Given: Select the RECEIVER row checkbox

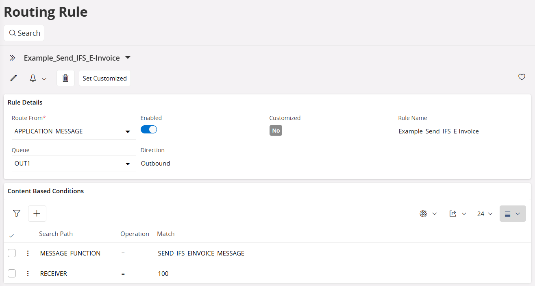Looking at the screenshot, I should pos(12,273).
